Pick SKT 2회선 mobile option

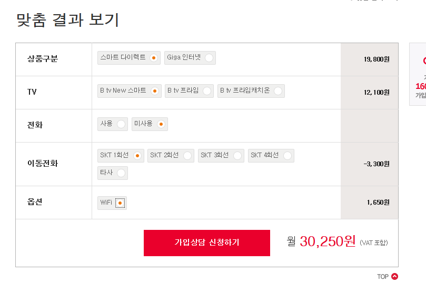coord(187,156)
